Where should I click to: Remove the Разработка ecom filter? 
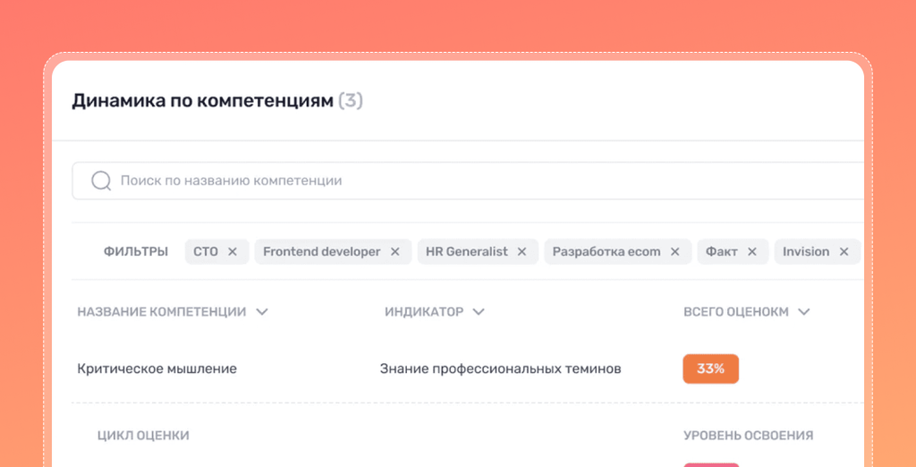[x=674, y=252]
